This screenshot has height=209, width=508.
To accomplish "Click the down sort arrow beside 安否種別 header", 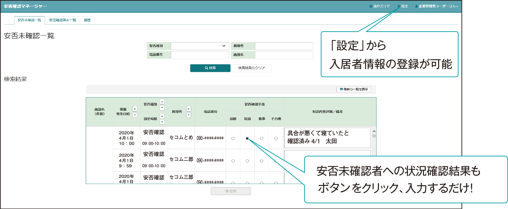I will click(162, 108).
